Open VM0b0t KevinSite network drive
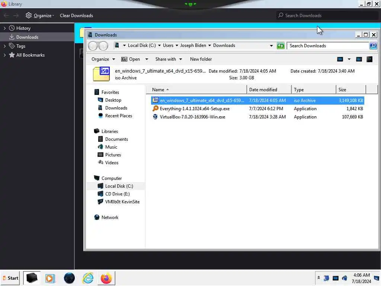The width and height of the screenshot is (381, 286). click(122, 201)
